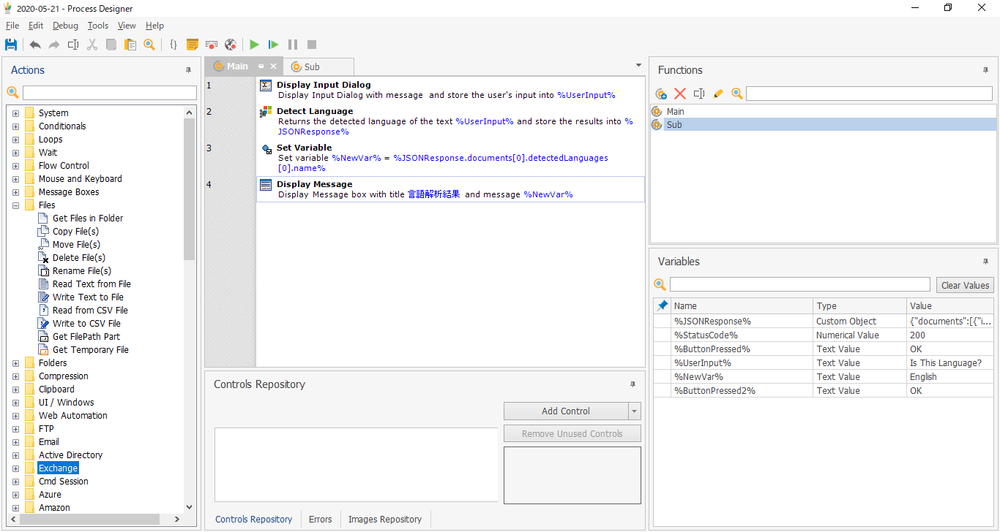Image resolution: width=1000 pixels, height=532 pixels.
Task: Open the Debug menu
Action: click(65, 25)
